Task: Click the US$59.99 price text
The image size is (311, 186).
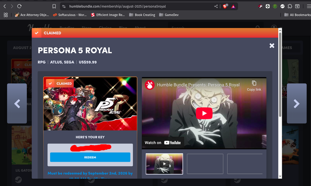Action: (87, 62)
